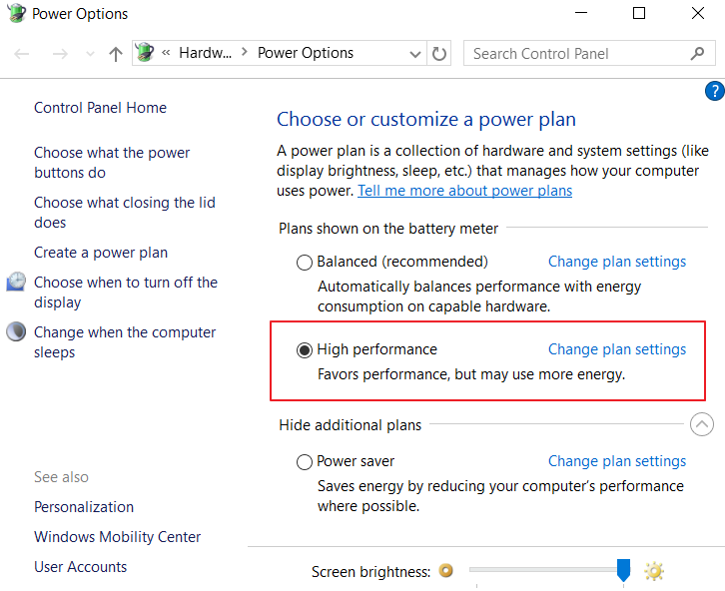This screenshot has width=725, height=591.
Task: Open Choose when to turn off the display
Action: coord(126,293)
